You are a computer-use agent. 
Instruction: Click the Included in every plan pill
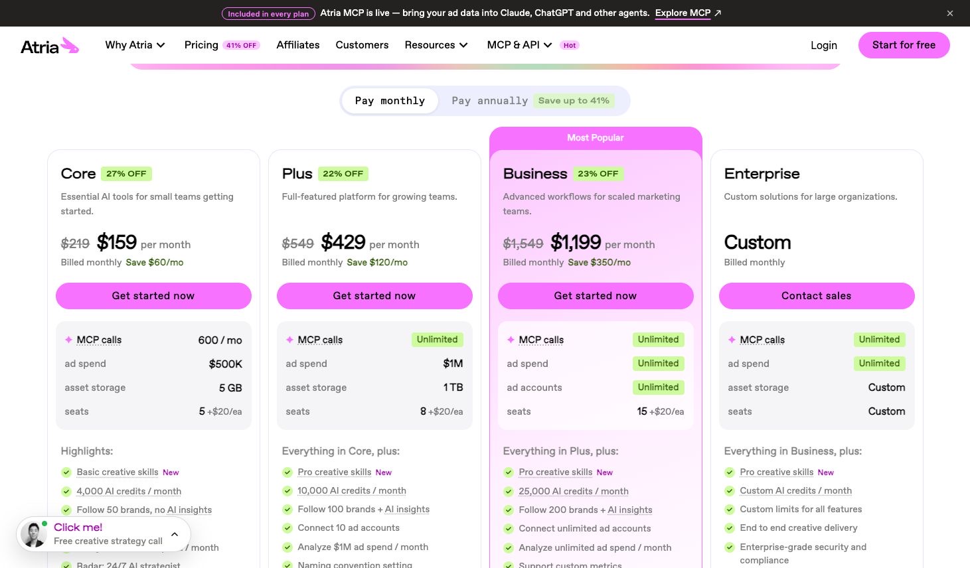[x=268, y=13]
